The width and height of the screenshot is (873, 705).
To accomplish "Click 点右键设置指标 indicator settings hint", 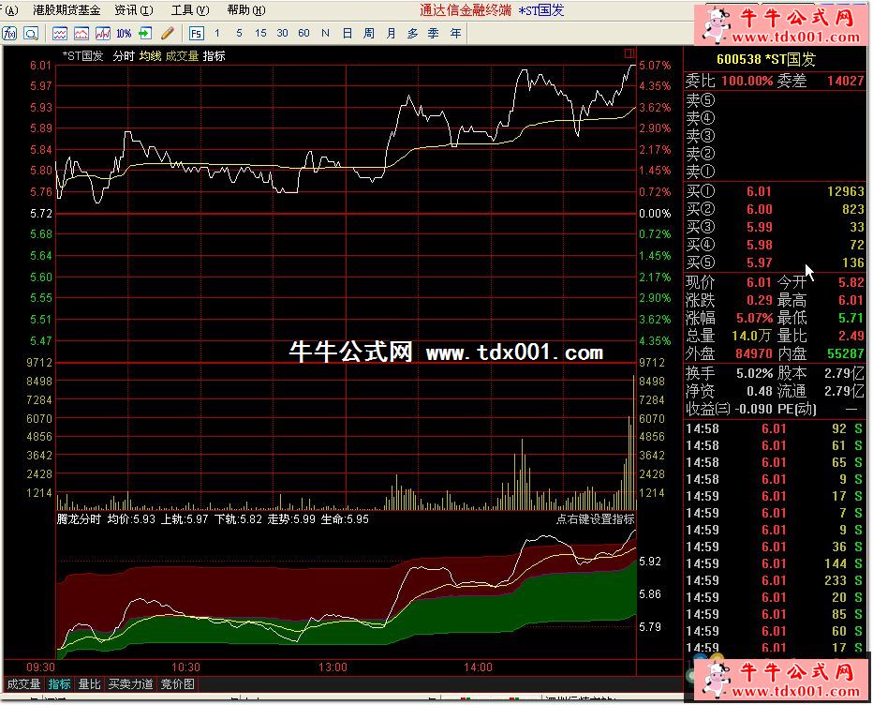I will pos(596,519).
